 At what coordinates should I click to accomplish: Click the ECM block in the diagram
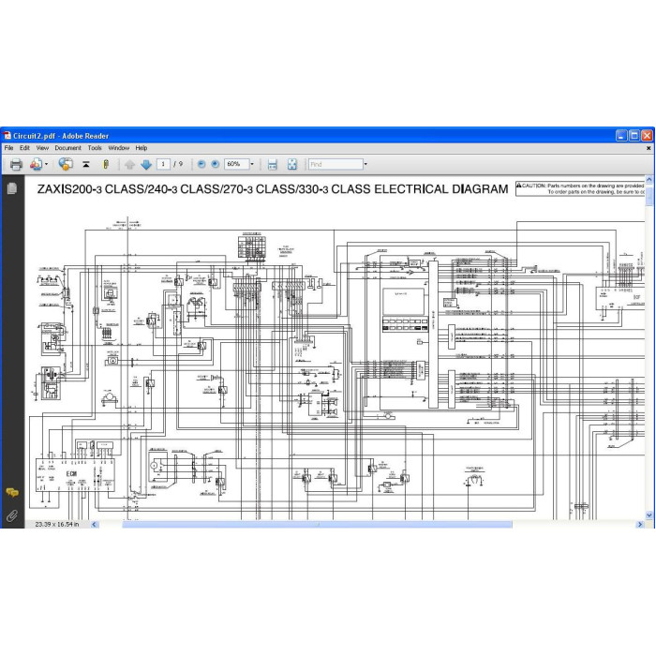pos(75,475)
